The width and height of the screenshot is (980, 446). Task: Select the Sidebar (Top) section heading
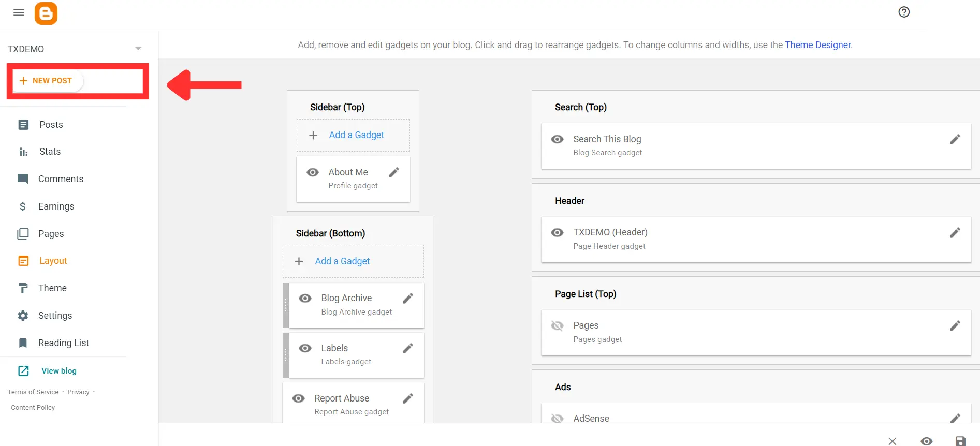coord(338,107)
